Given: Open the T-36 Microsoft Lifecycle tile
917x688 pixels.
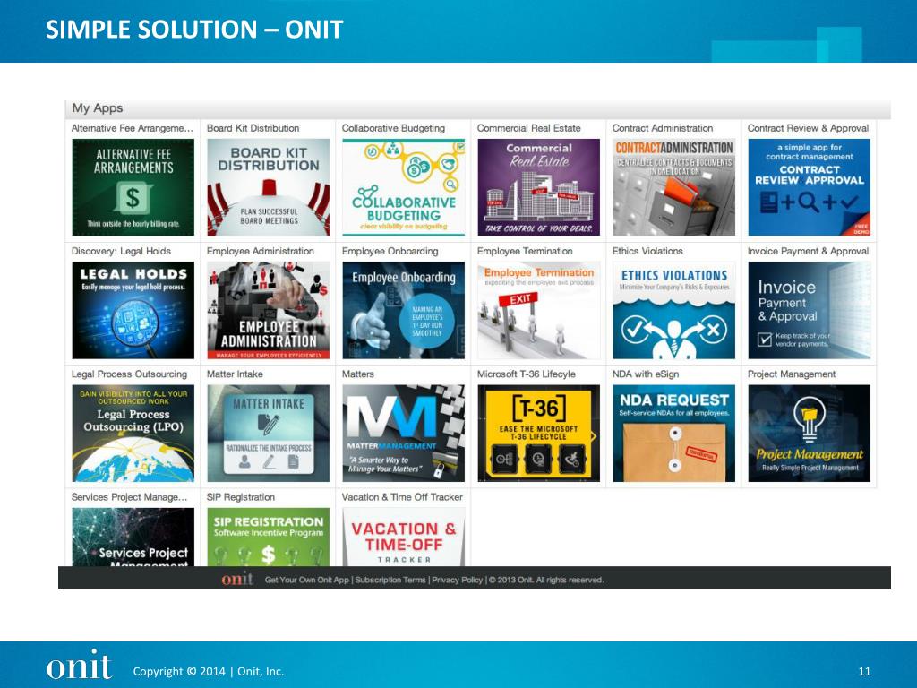Looking at the screenshot, I should (538, 433).
